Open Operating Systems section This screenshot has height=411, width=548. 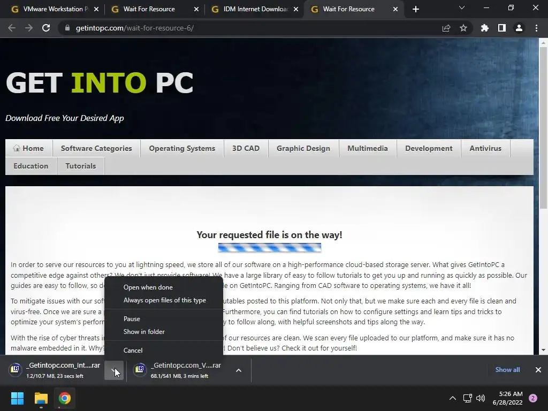(182, 148)
